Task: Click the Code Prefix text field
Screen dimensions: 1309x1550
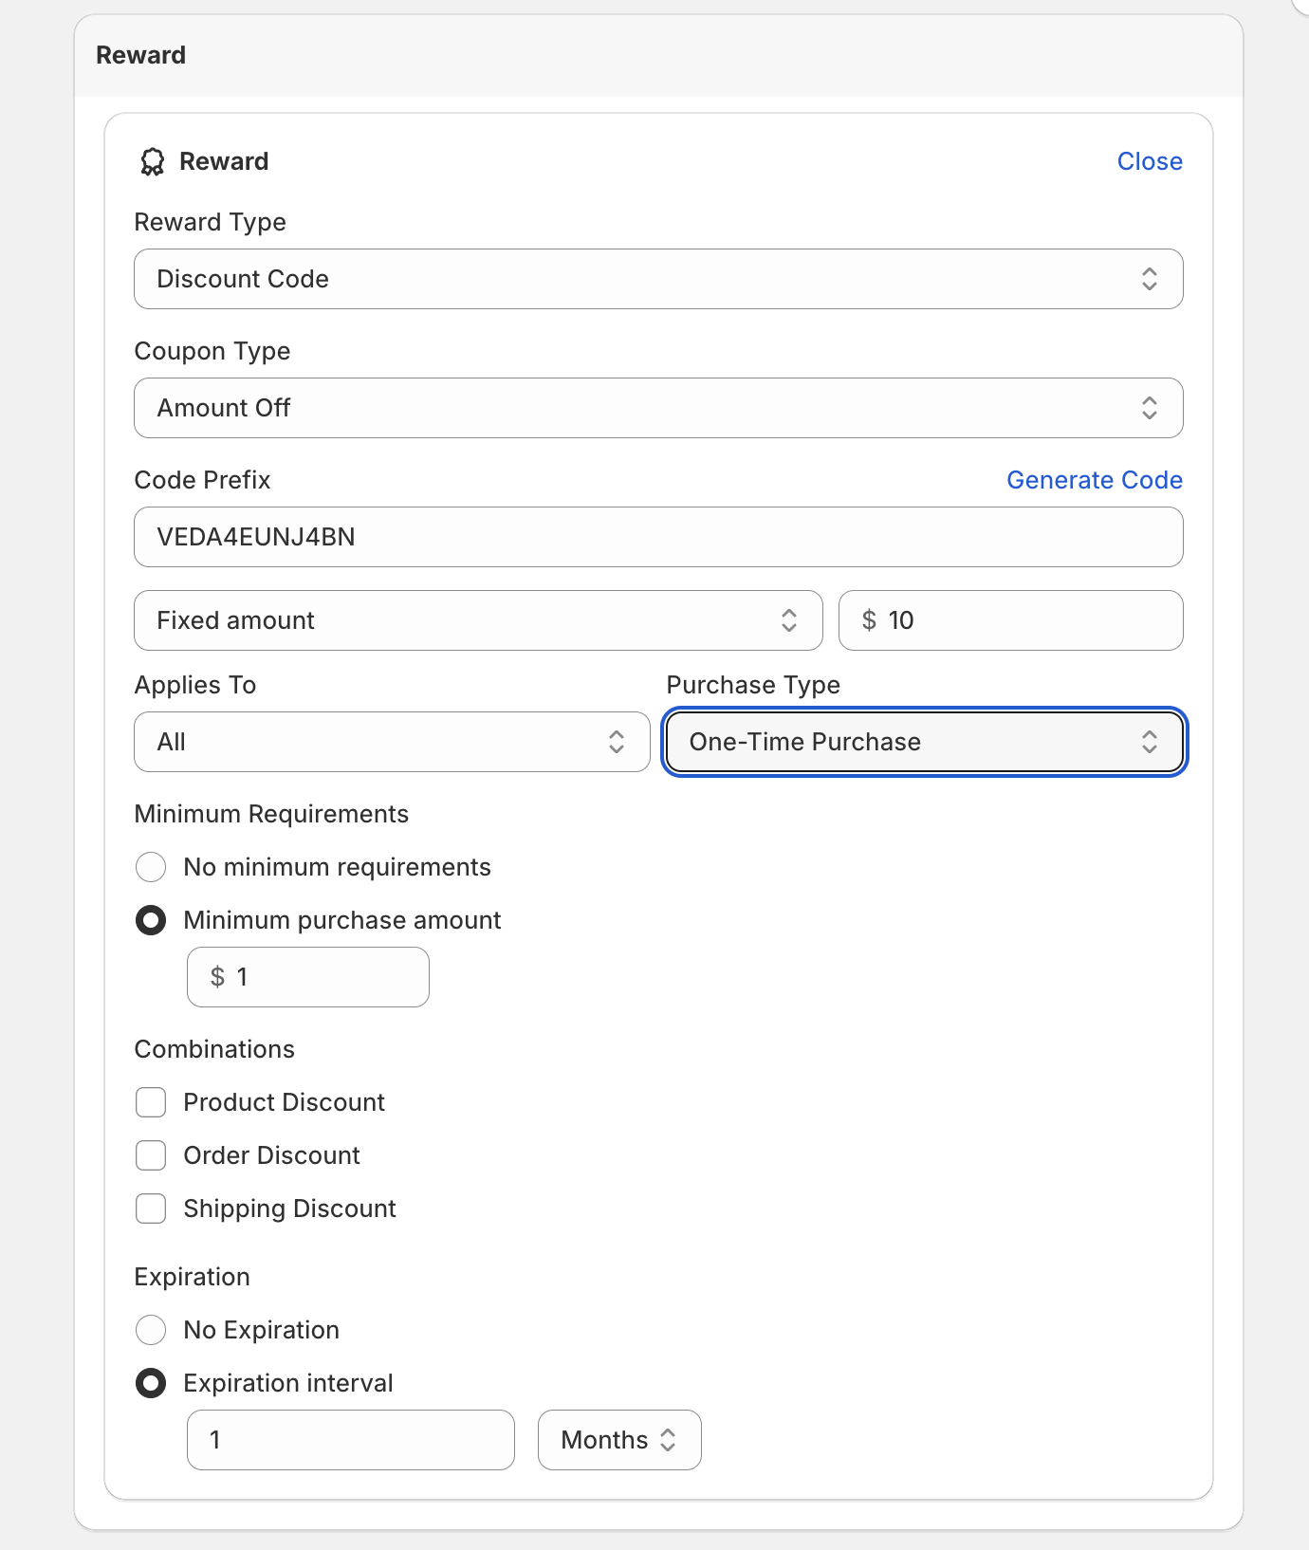Action: pos(657,537)
